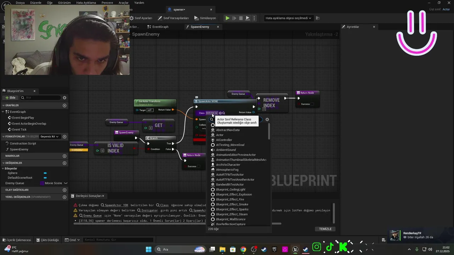Click the Stop simulation button

click(241, 18)
